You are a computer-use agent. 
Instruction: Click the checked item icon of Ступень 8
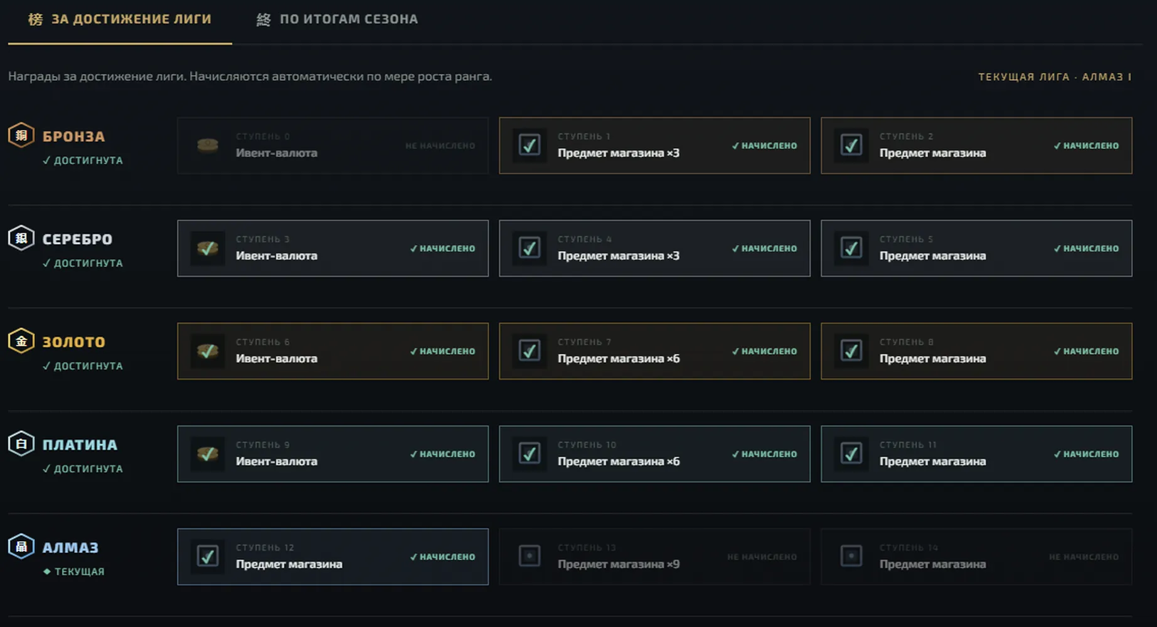pyautogui.click(x=851, y=351)
